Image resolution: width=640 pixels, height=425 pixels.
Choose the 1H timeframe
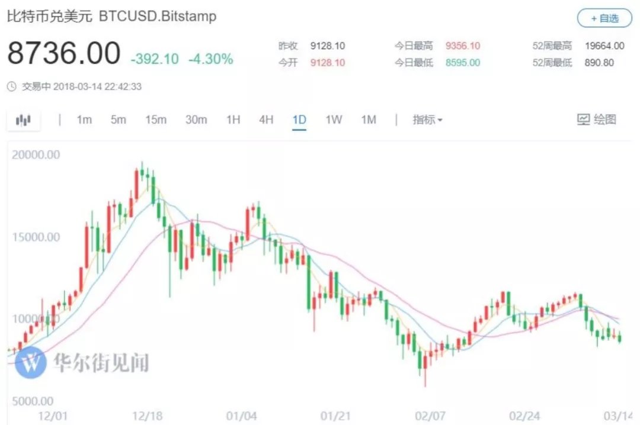point(233,120)
